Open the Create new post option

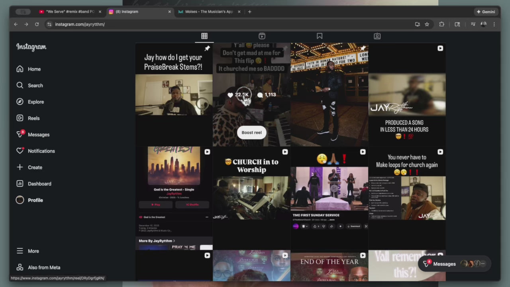click(x=35, y=167)
